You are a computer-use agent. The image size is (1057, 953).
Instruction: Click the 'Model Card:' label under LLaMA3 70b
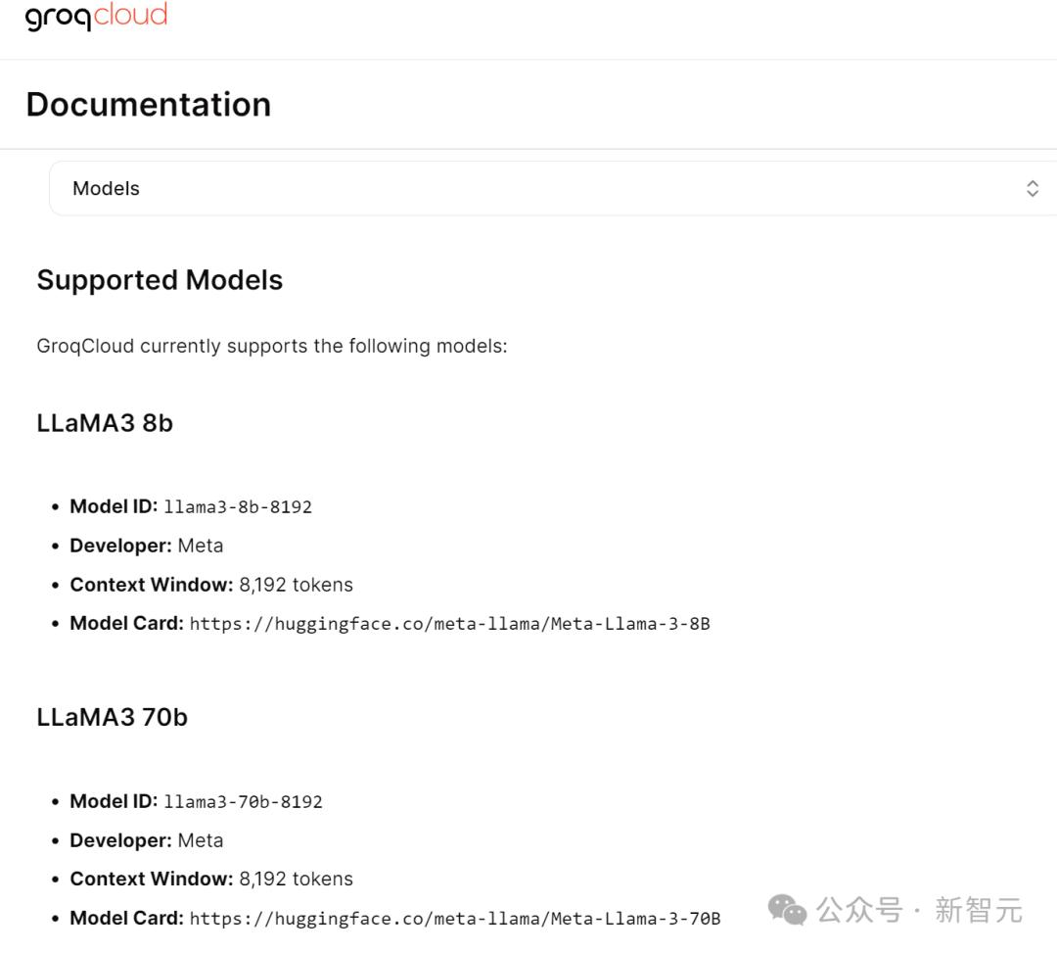[x=126, y=918]
